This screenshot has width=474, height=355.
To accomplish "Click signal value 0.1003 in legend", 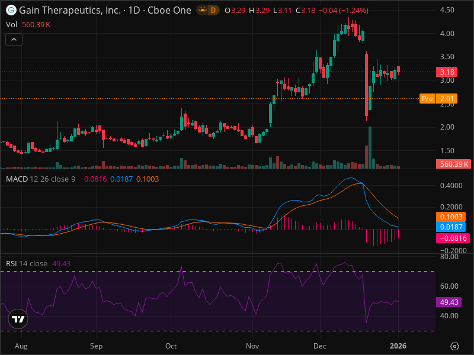I will point(148,179).
